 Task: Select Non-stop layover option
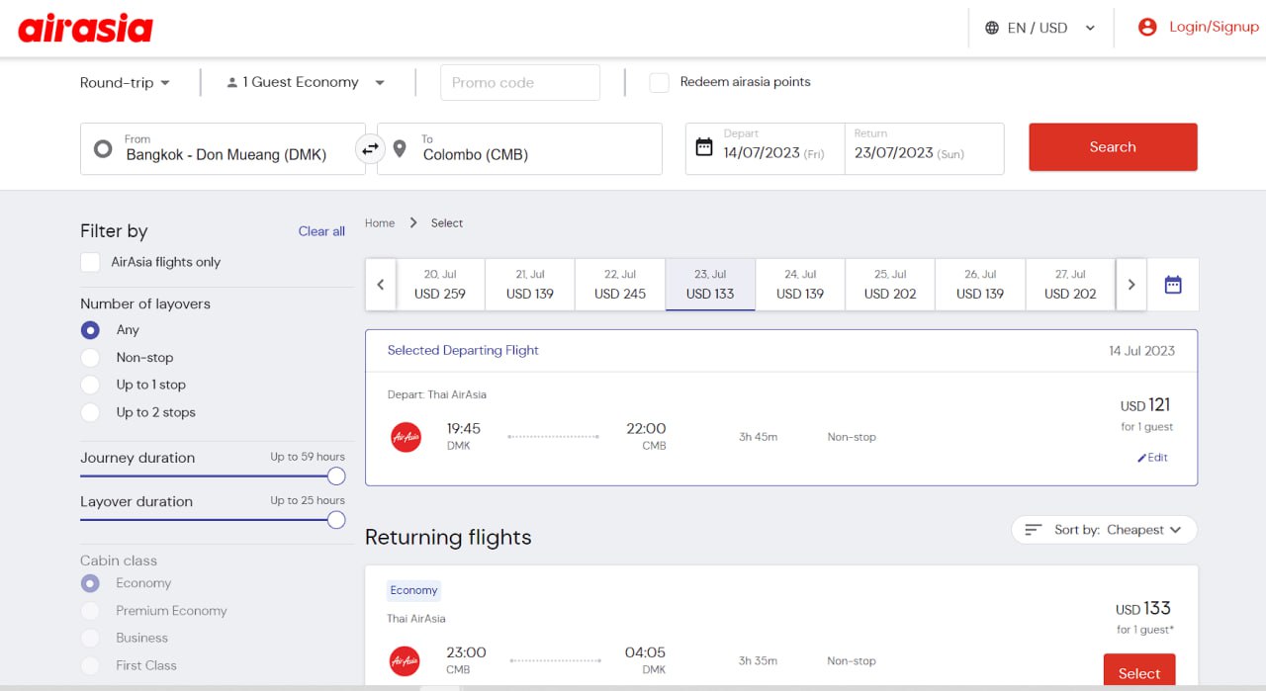pos(91,358)
